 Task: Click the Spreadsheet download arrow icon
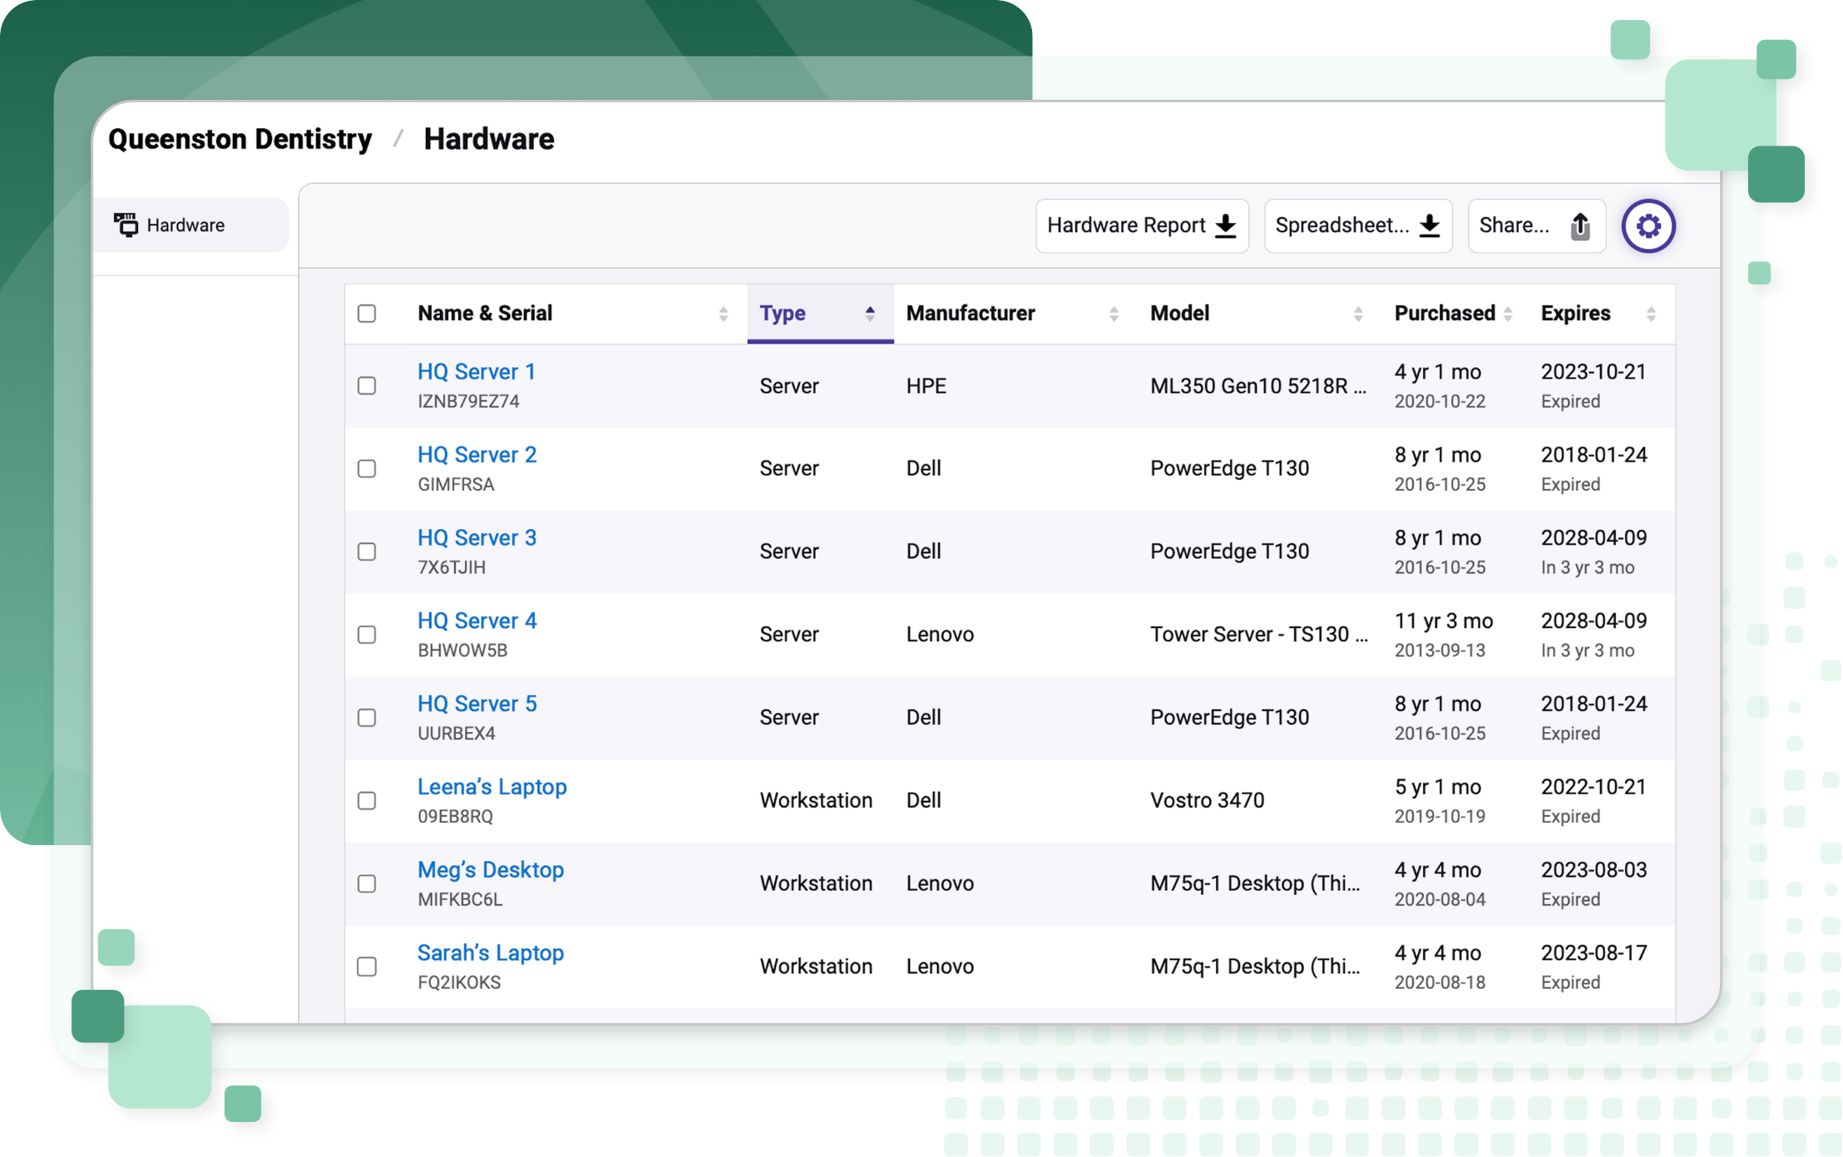[1429, 225]
